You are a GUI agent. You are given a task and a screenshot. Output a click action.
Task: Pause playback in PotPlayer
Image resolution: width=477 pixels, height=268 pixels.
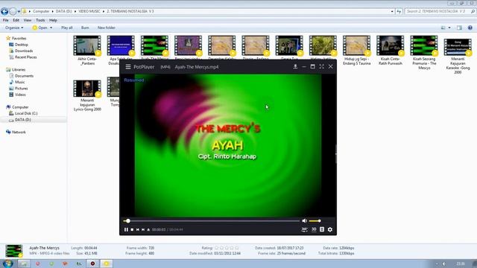click(x=126, y=230)
